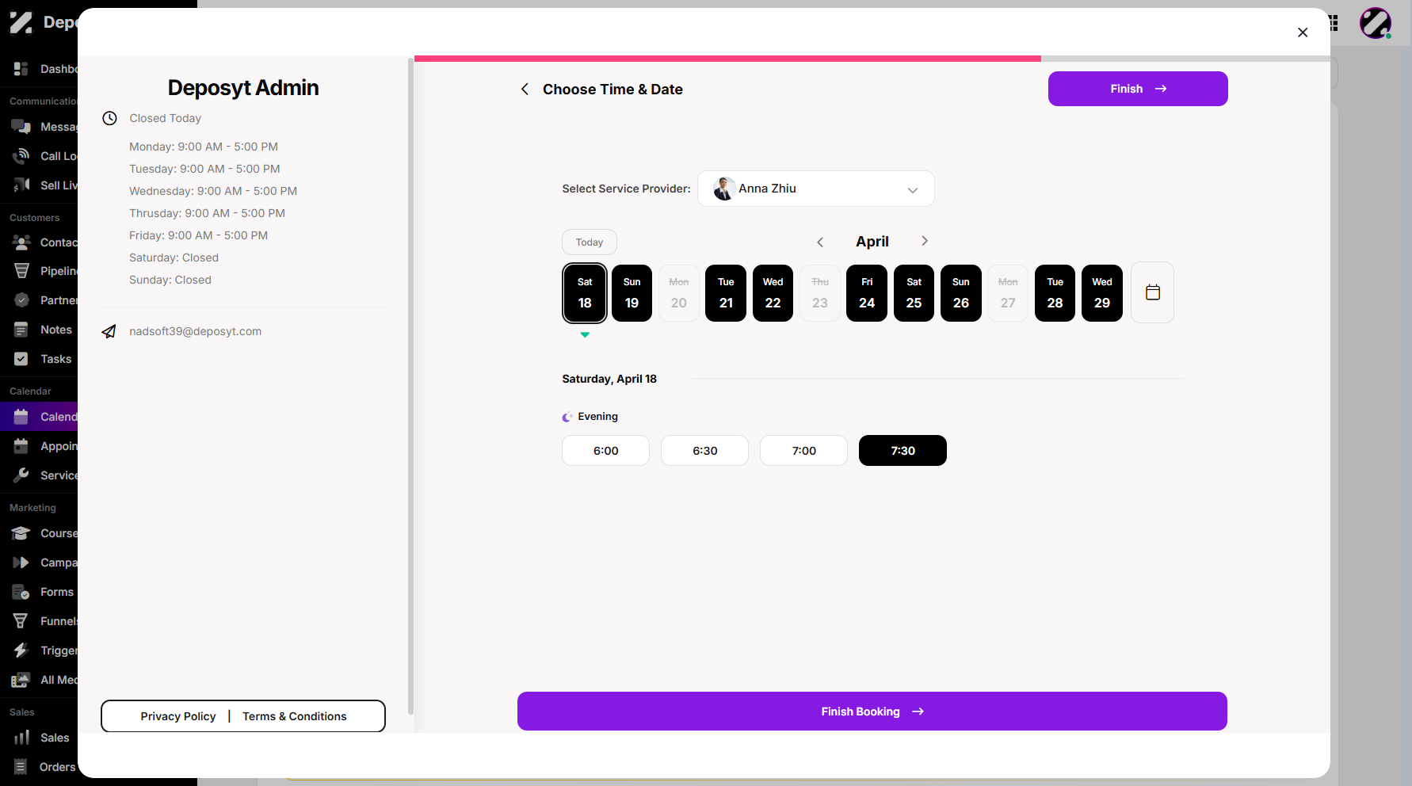The height and width of the screenshot is (786, 1412).
Task: Open Notes icon in sidebar
Action: point(21,330)
